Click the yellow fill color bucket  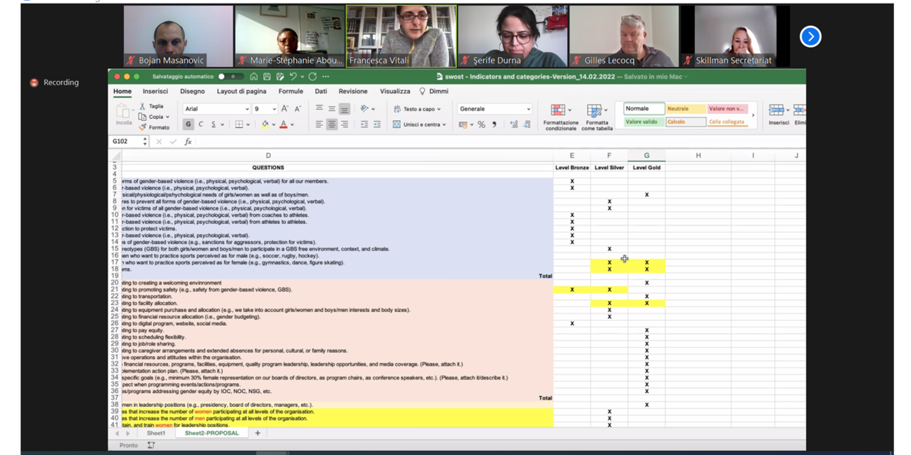click(x=265, y=125)
